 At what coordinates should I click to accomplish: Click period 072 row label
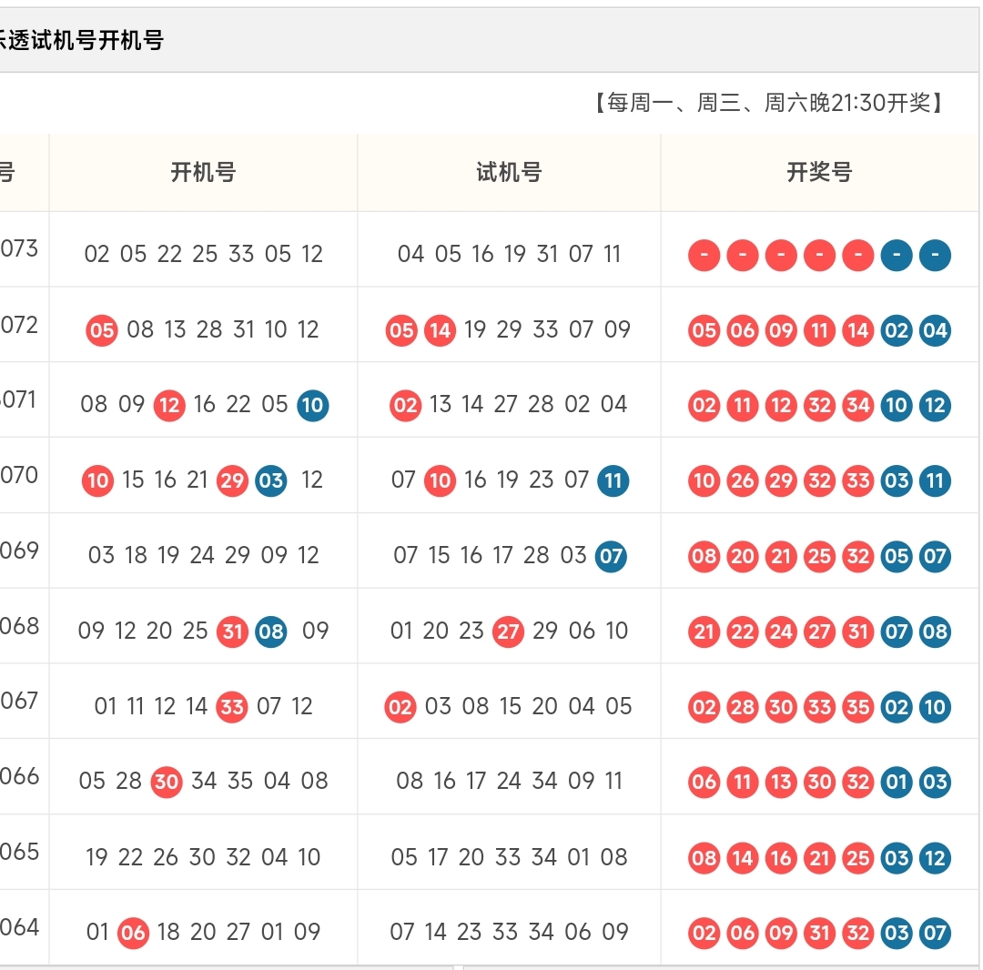pyautogui.click(x=19, y=325)
